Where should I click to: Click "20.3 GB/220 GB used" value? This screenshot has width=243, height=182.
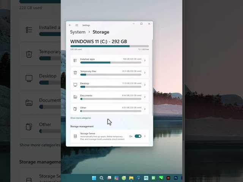coord(132,71)
